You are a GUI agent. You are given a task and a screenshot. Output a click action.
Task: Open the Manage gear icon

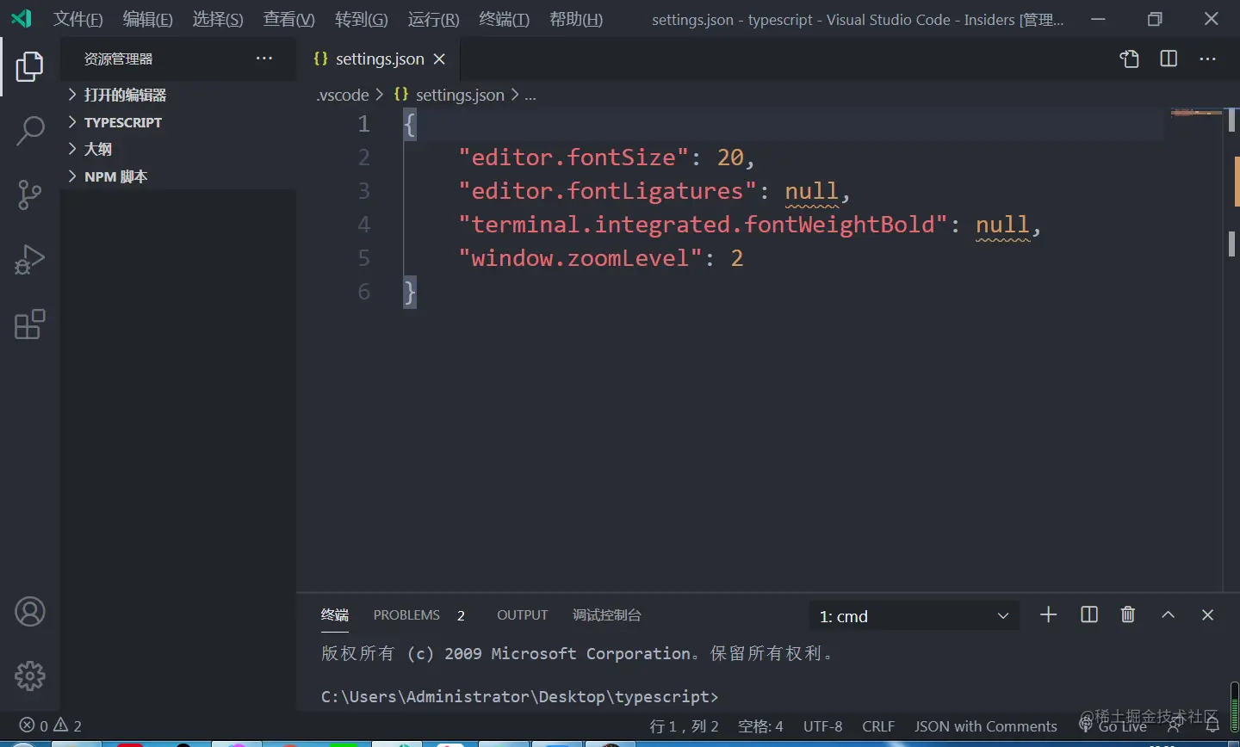(x=29, y=676)
